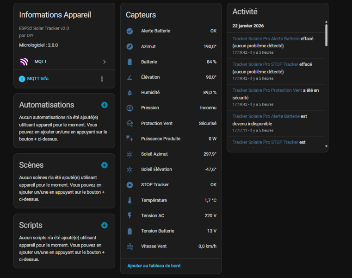
Task: Click the Activité scrollbar down arrow
Action: pos(326,146)
